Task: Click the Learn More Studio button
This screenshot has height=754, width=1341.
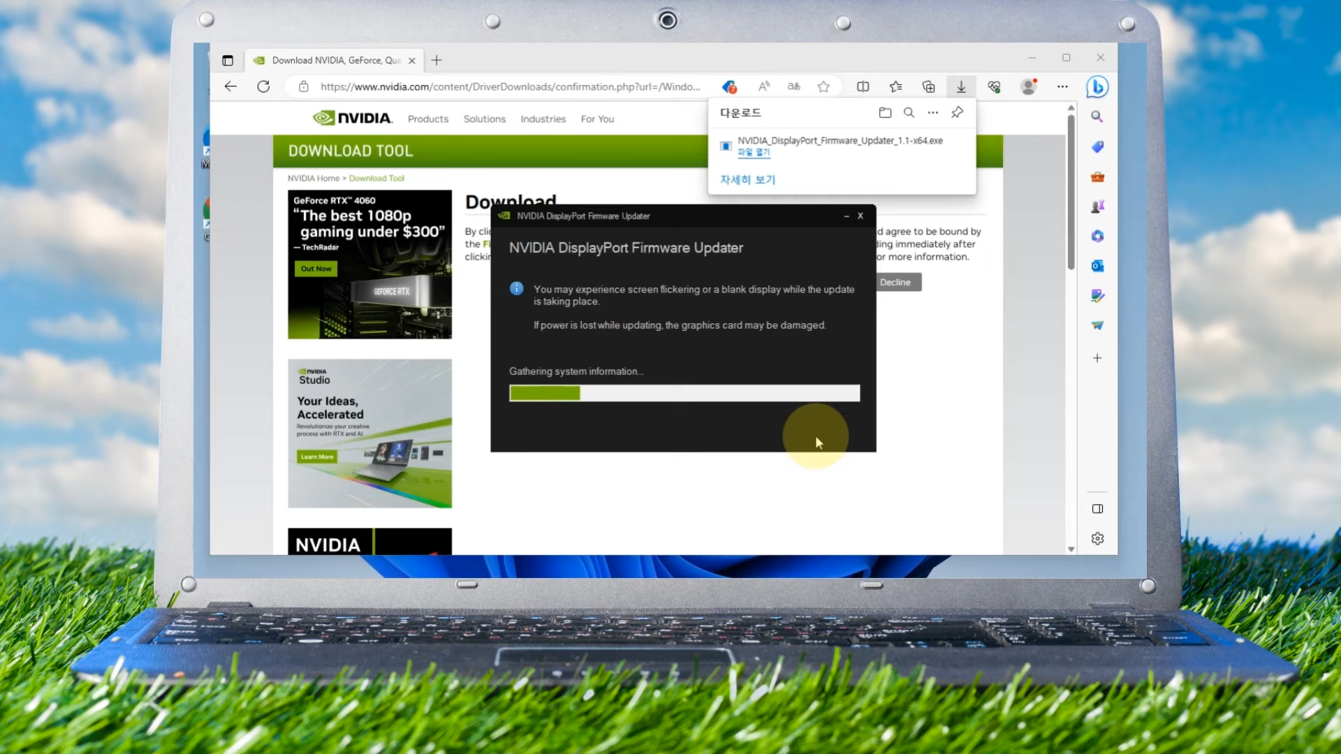Action: (x=317, y=457)
